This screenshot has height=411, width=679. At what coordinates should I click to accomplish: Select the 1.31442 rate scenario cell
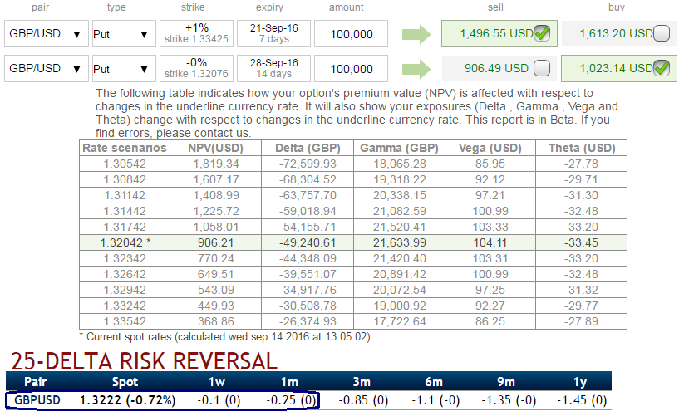(125, 211)
